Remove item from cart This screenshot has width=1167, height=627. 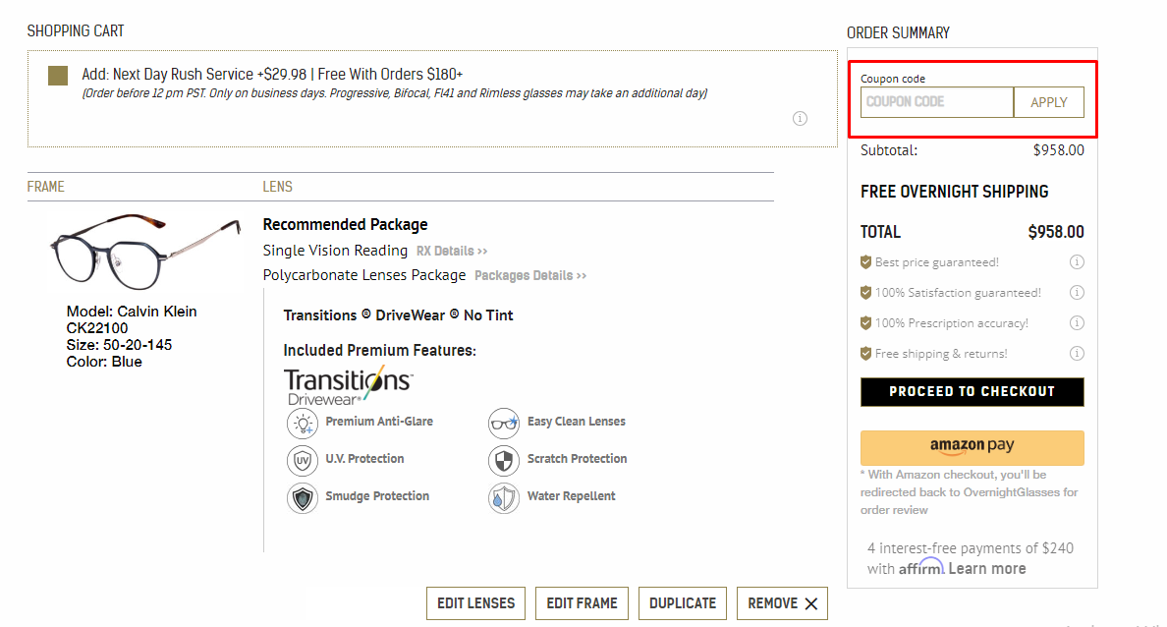tap(782, 603)
